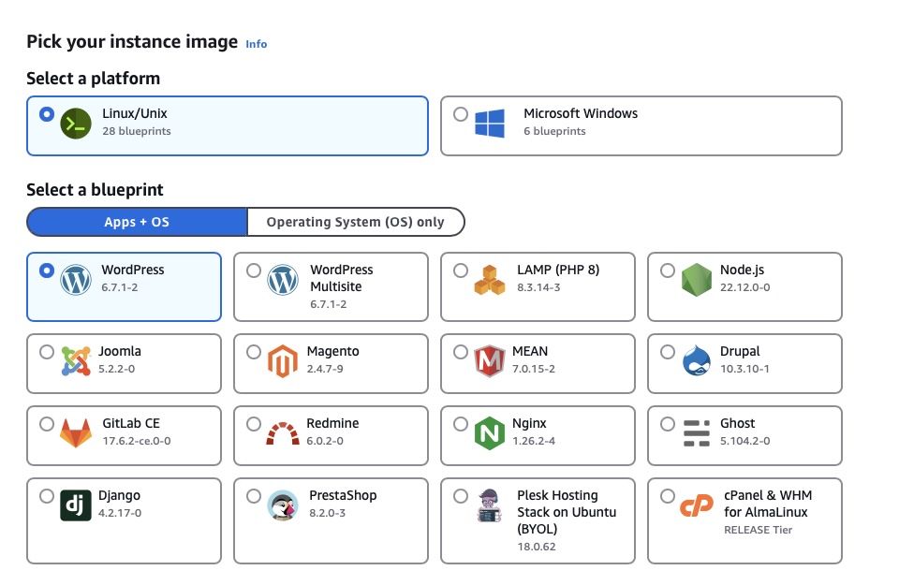Click the cPanel cP logo icon
The image size is (899, 585).
coord(697,505)
